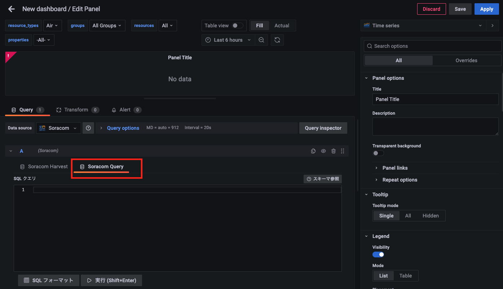Collapse the options pane arrow beside Time series
The image size is (503, 289).
click(x=493, y=26)
